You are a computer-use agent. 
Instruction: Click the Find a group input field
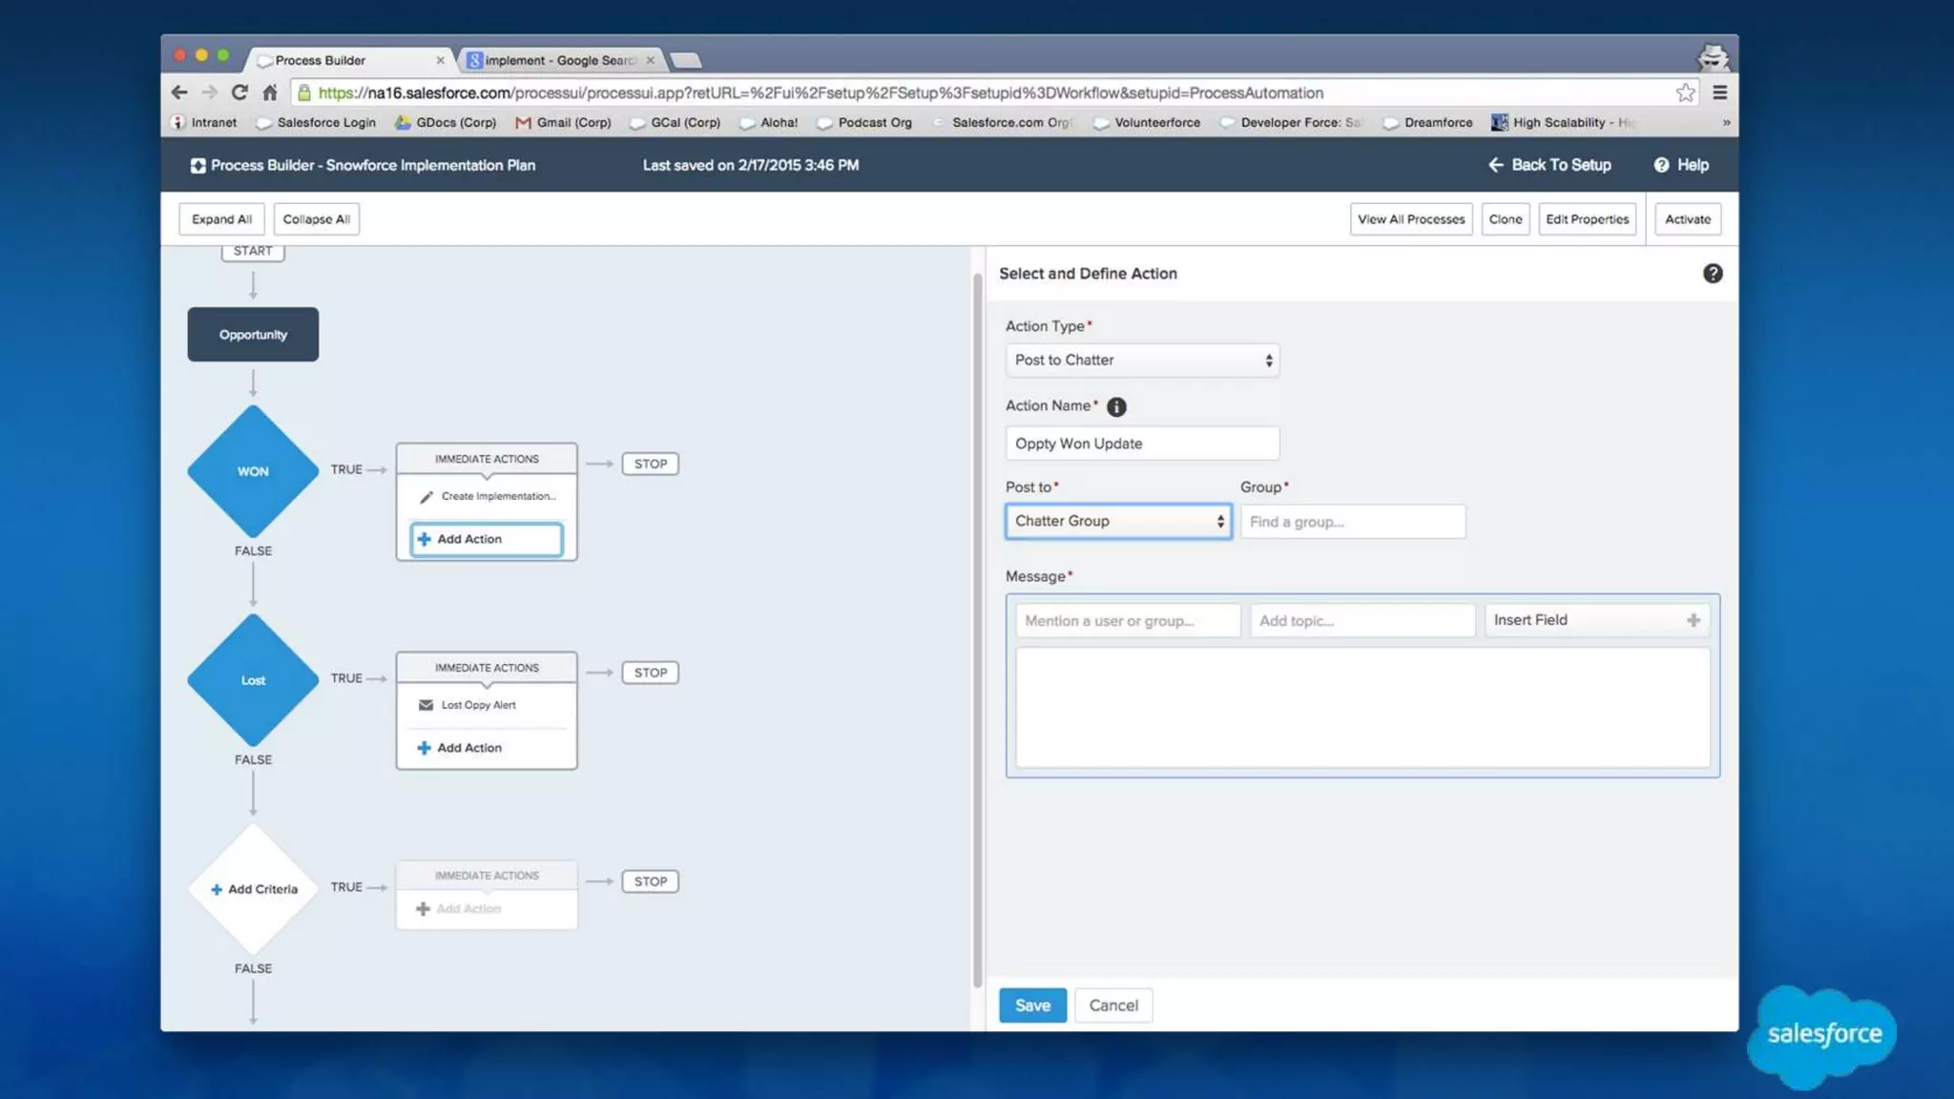point(1352,522)
